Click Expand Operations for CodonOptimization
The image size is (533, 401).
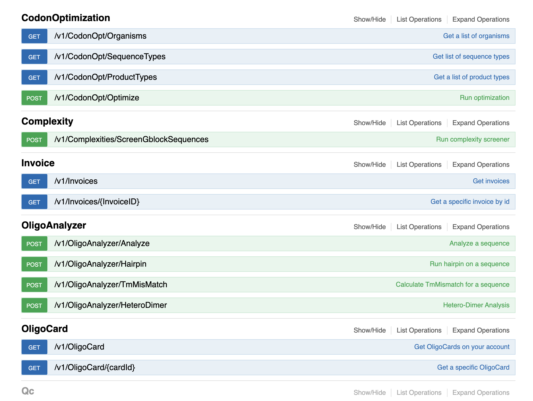coord(481,19)
